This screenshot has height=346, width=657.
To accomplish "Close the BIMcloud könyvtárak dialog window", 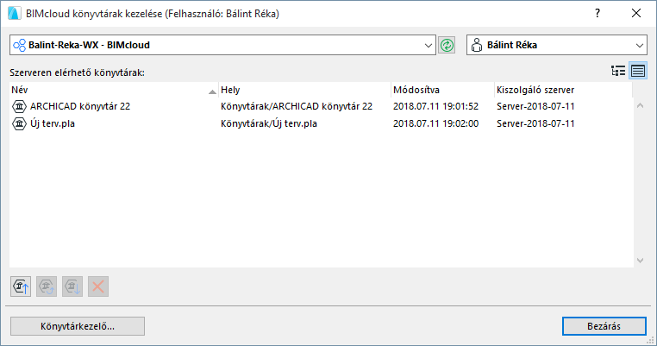I will (x=636, y=14).
